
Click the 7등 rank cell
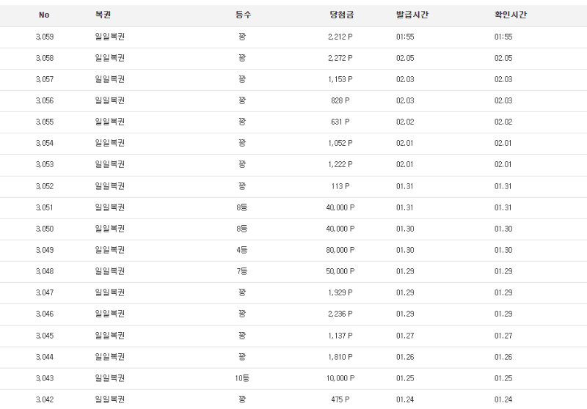coord(242,271)
